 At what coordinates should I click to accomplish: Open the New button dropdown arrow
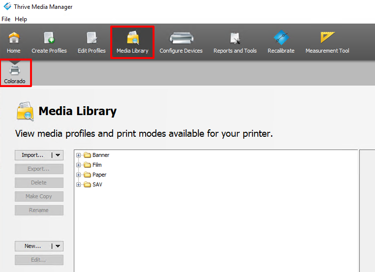[x=58, y=246]
